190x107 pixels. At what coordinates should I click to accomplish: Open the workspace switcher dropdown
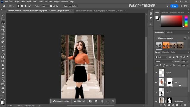coord(185,6)
